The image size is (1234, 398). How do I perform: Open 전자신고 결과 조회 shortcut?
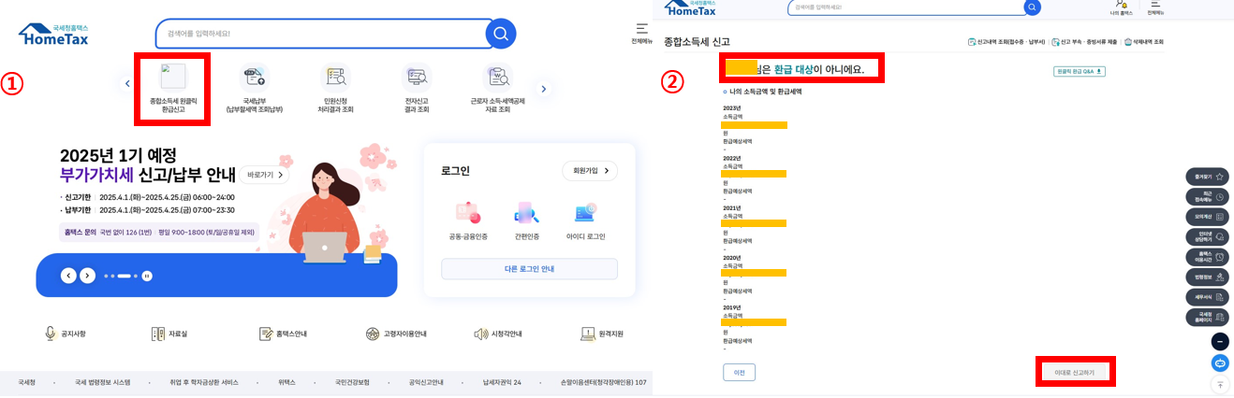point(416,89)
